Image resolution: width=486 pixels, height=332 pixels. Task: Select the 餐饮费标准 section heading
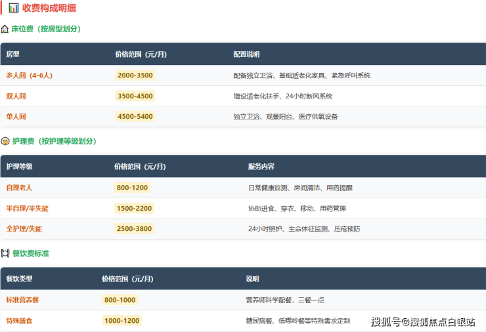point(31,253)
